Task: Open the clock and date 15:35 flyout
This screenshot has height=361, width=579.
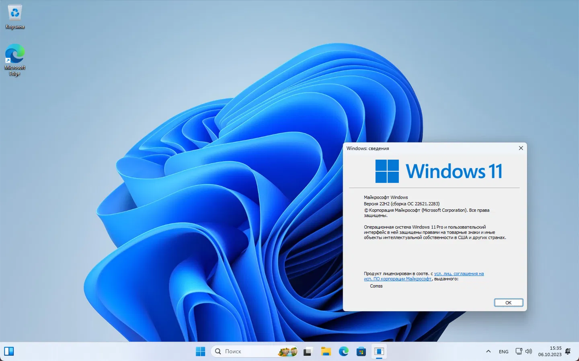Action: 550,351
